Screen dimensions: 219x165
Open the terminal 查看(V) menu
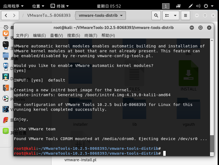(57, 35)
